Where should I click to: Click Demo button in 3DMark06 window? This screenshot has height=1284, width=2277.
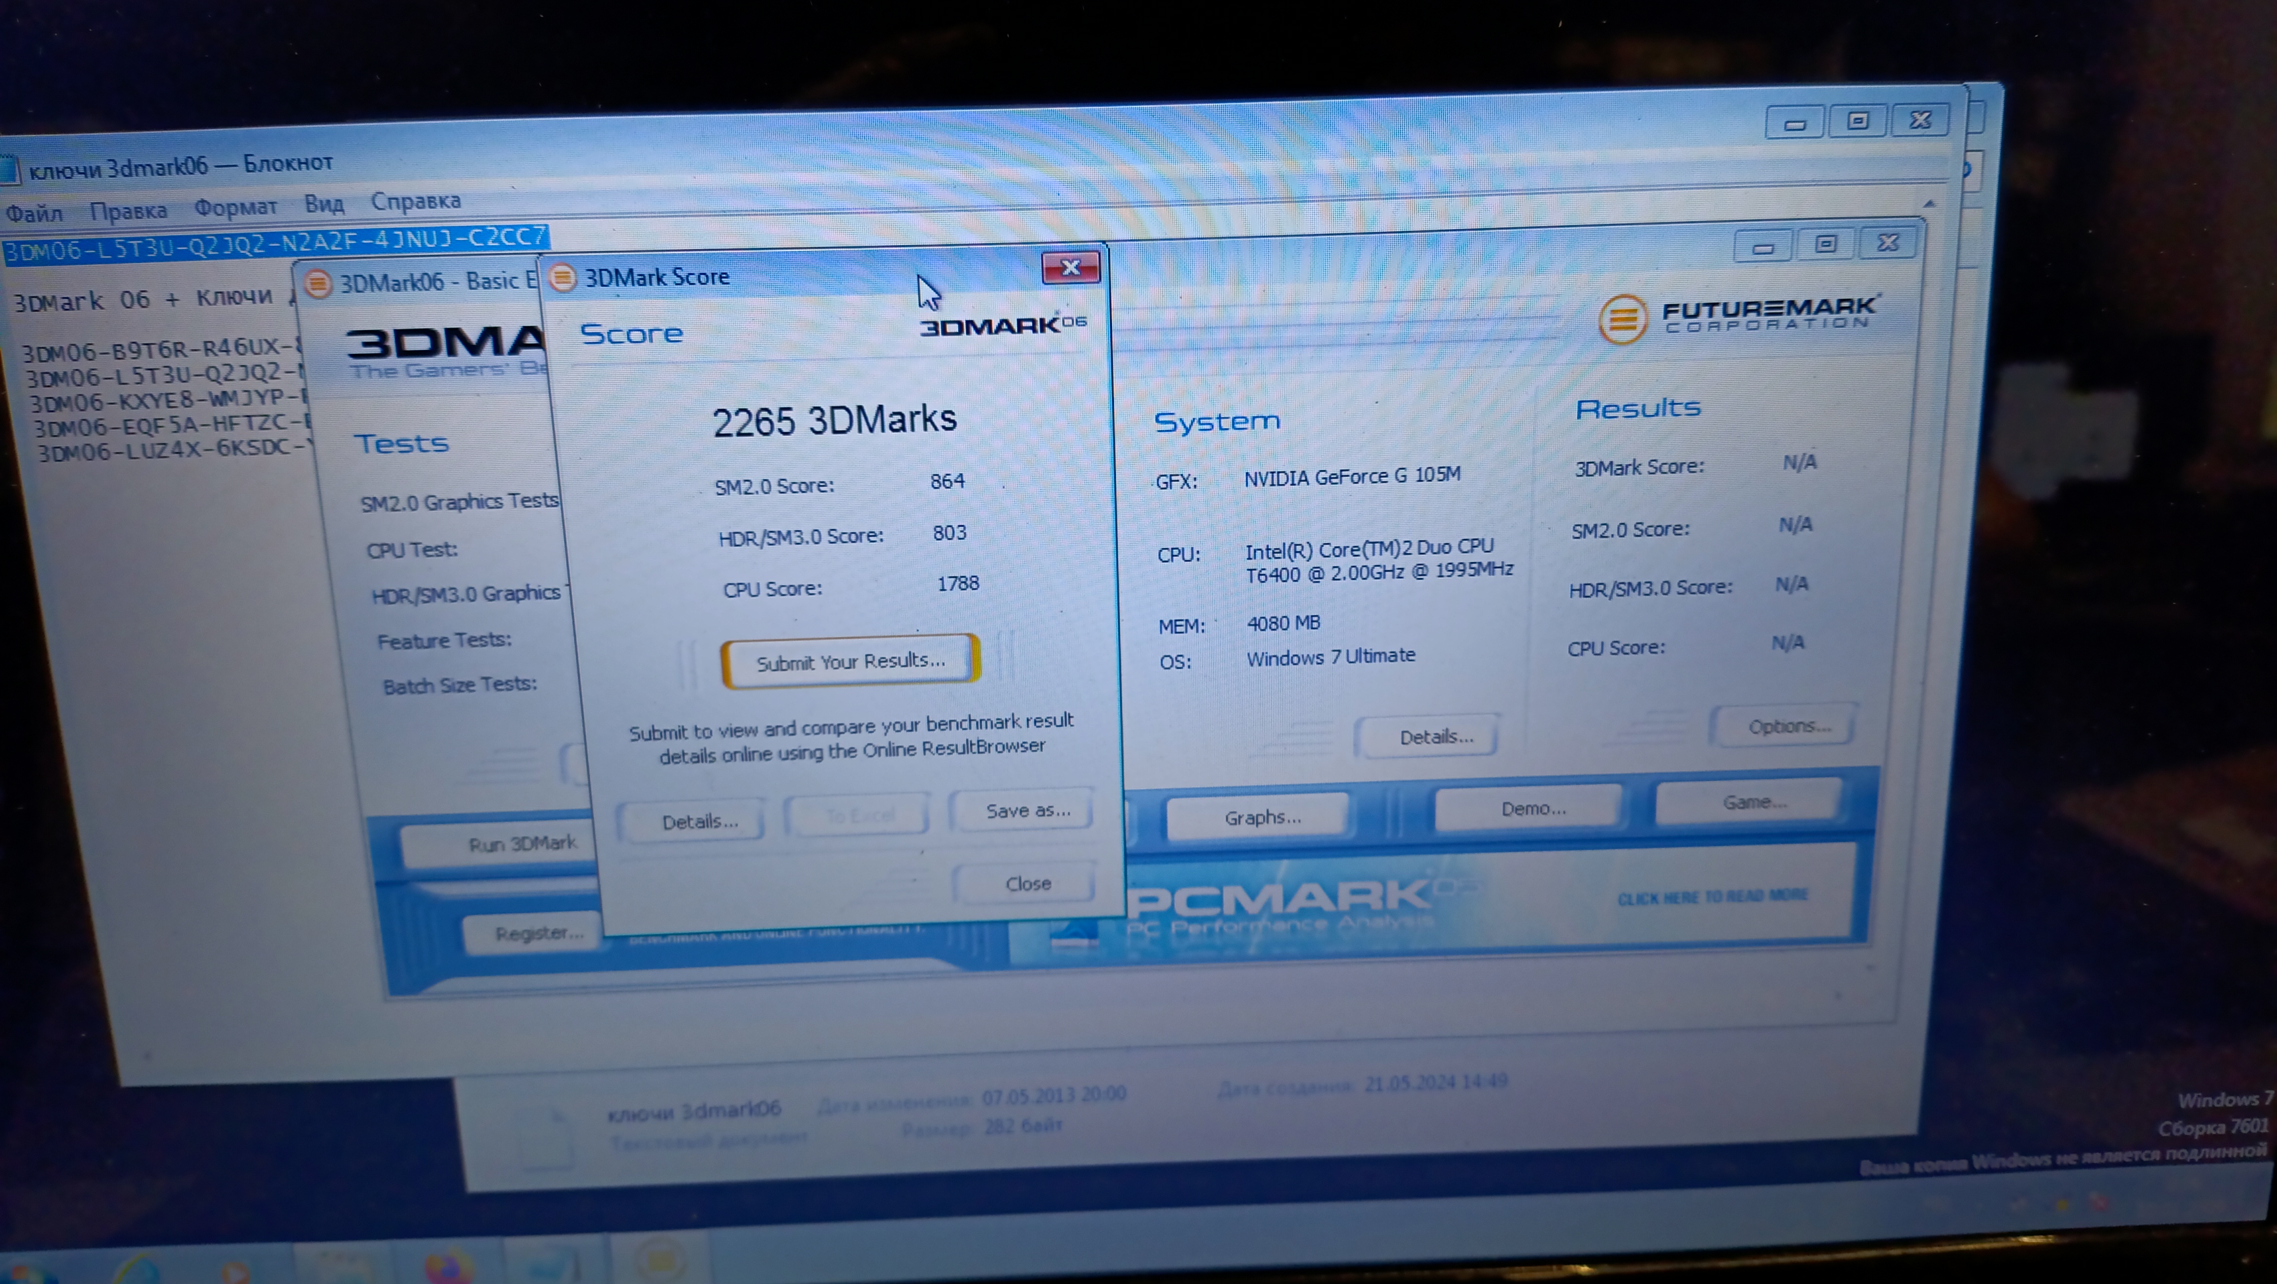(x=1533, y=808)
